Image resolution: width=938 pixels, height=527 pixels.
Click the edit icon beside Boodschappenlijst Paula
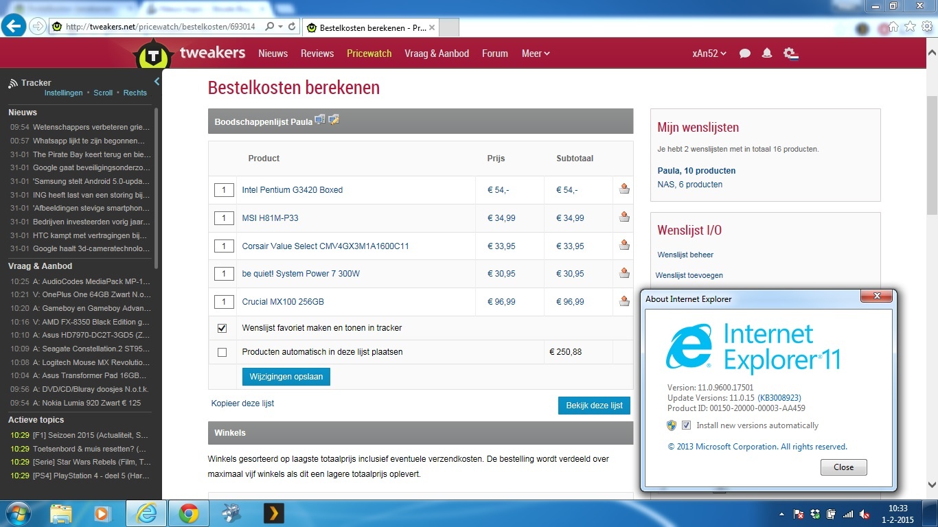(x=334, y=120)
